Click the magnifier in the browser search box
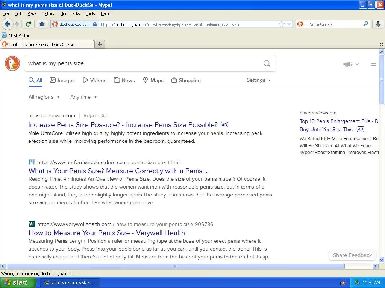 coord(365,24)
